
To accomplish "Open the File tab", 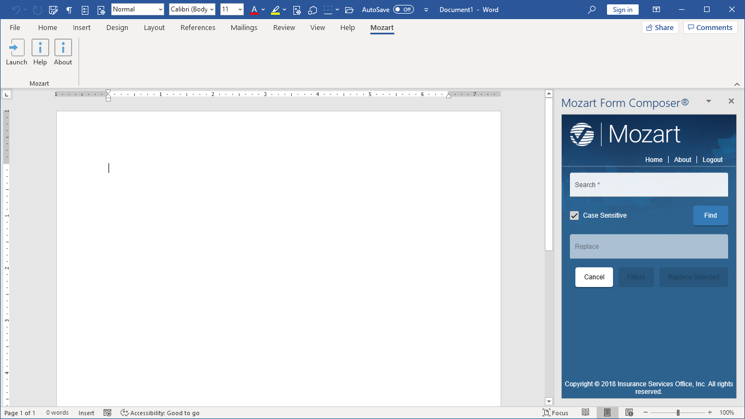I will coord(15,27).
